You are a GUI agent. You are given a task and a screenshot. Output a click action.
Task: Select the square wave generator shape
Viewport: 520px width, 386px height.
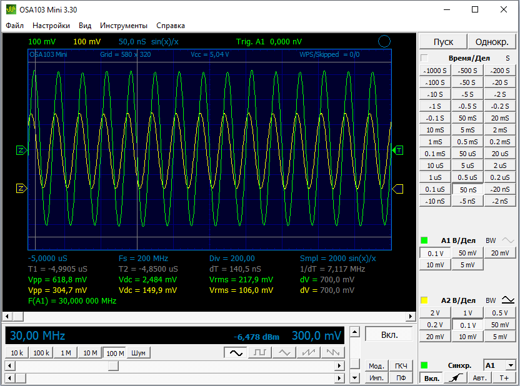click(x=259, y=353)
